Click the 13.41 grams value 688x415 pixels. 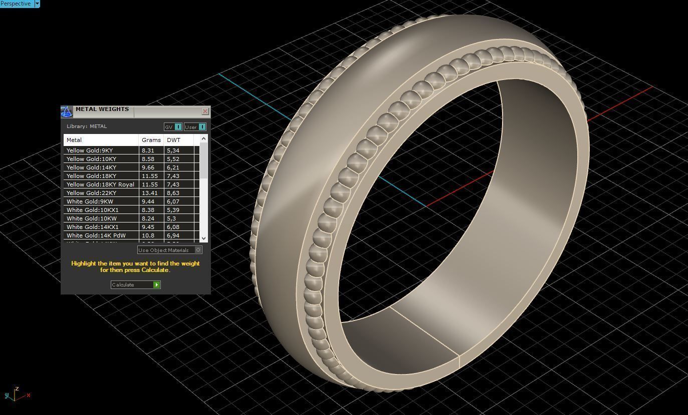click(x=149, y=193)
